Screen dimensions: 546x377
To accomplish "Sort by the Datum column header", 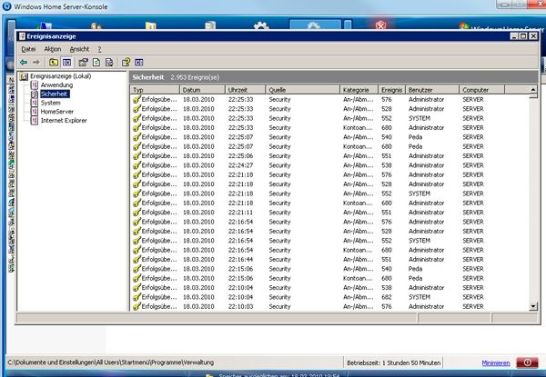I will 202,90.
